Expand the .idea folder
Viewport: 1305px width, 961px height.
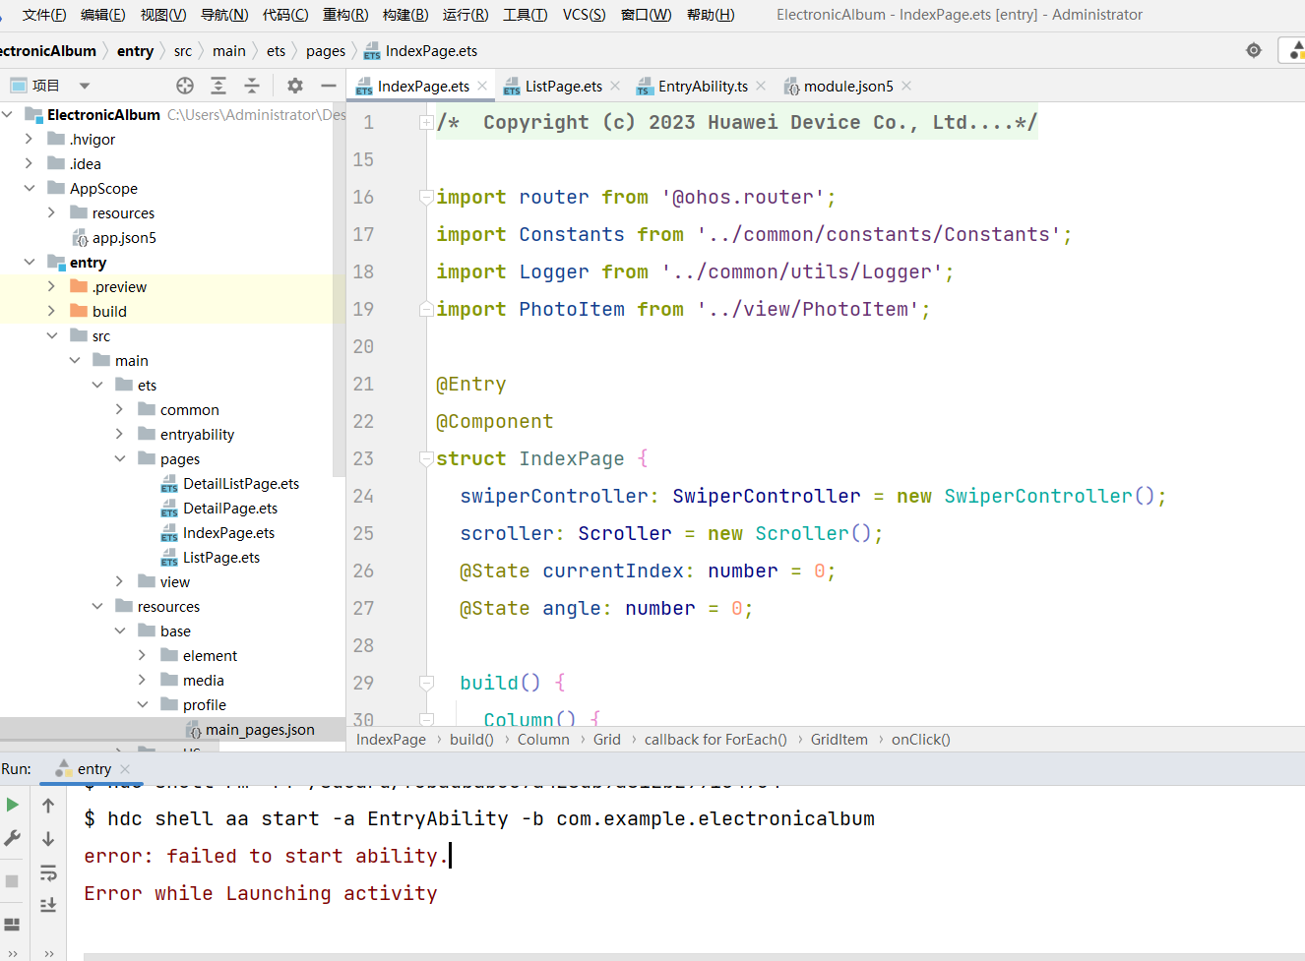pos(30,163)
